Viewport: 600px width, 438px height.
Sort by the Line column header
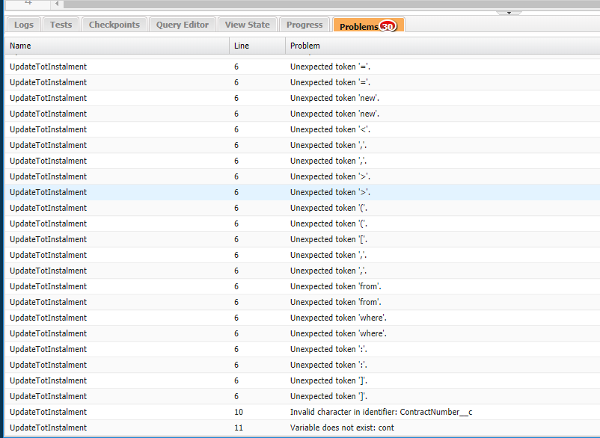point(257,46)
